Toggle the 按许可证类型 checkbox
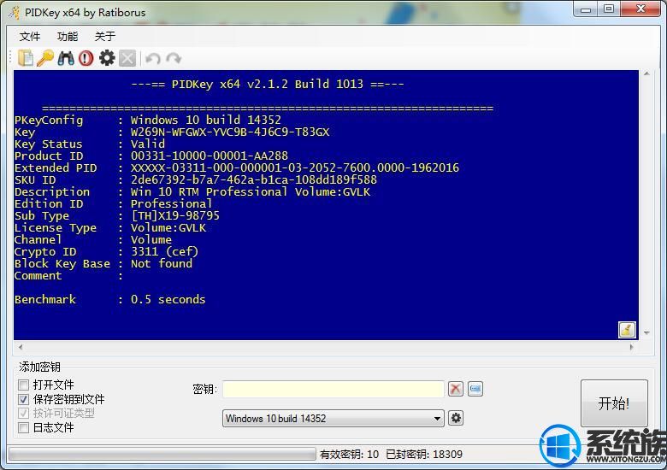This screenshot has width=667, height=470. tap(23, 413)
